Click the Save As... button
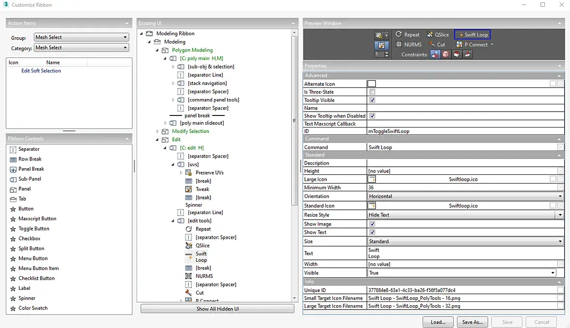The width and height of the screenshot is (570, 328). pos(472,322)
